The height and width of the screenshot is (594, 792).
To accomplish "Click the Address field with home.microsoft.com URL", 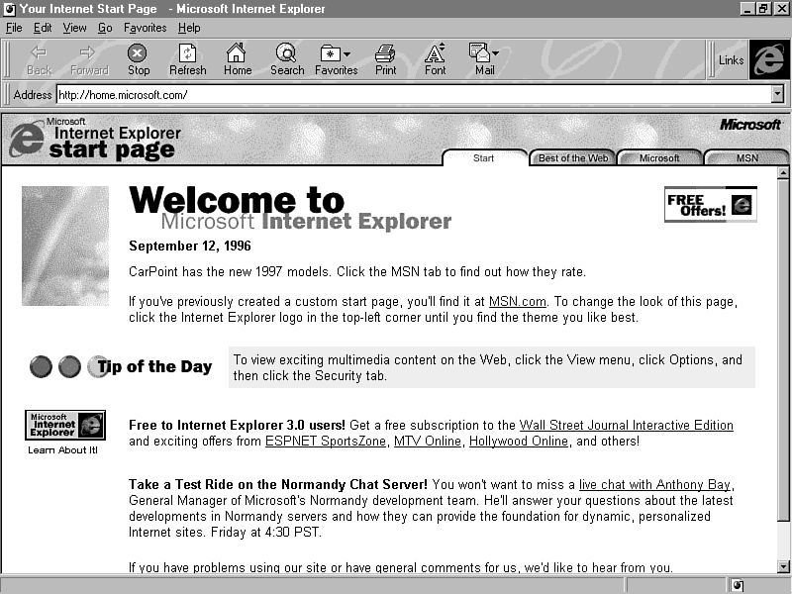I will pyautogui.click(x=414, y=94).
